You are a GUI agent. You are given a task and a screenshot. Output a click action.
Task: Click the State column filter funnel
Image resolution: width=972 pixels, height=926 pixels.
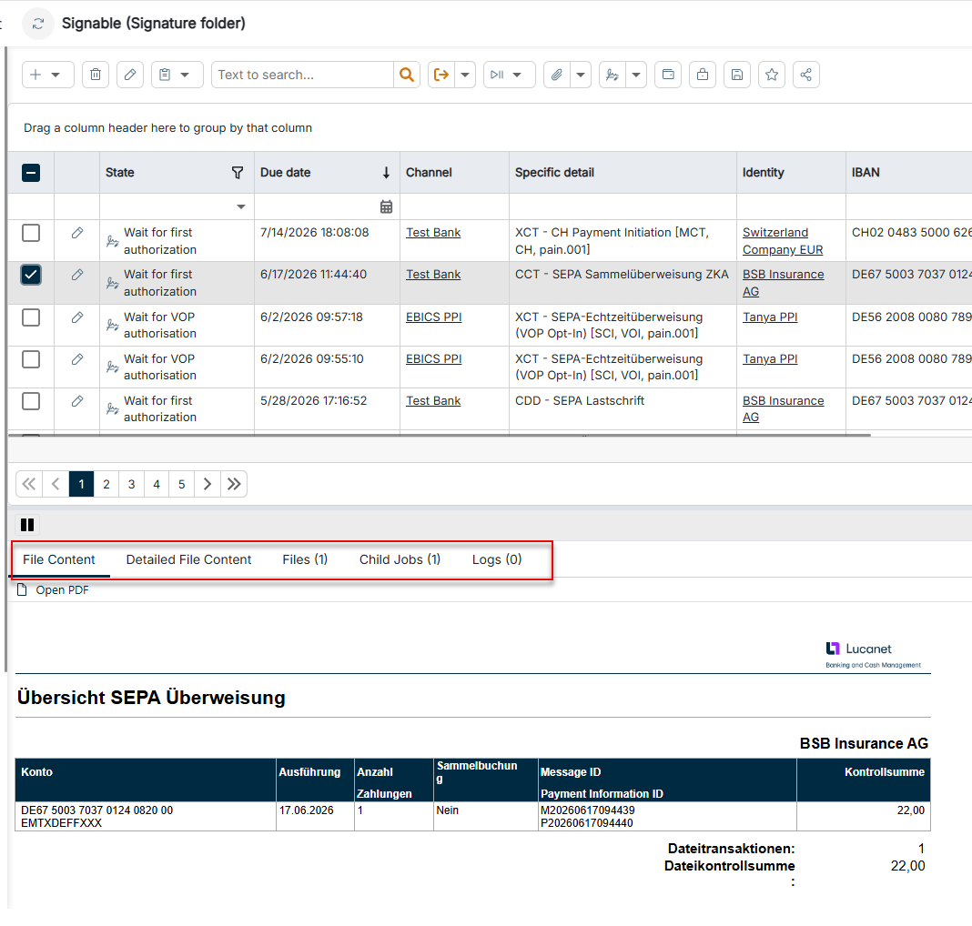pyautogui.click(x=238, y=173)
